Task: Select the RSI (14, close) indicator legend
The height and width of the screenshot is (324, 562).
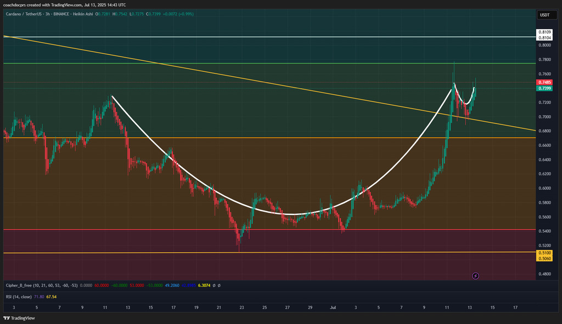Action: pyautogui.click(x=18, y=297)
